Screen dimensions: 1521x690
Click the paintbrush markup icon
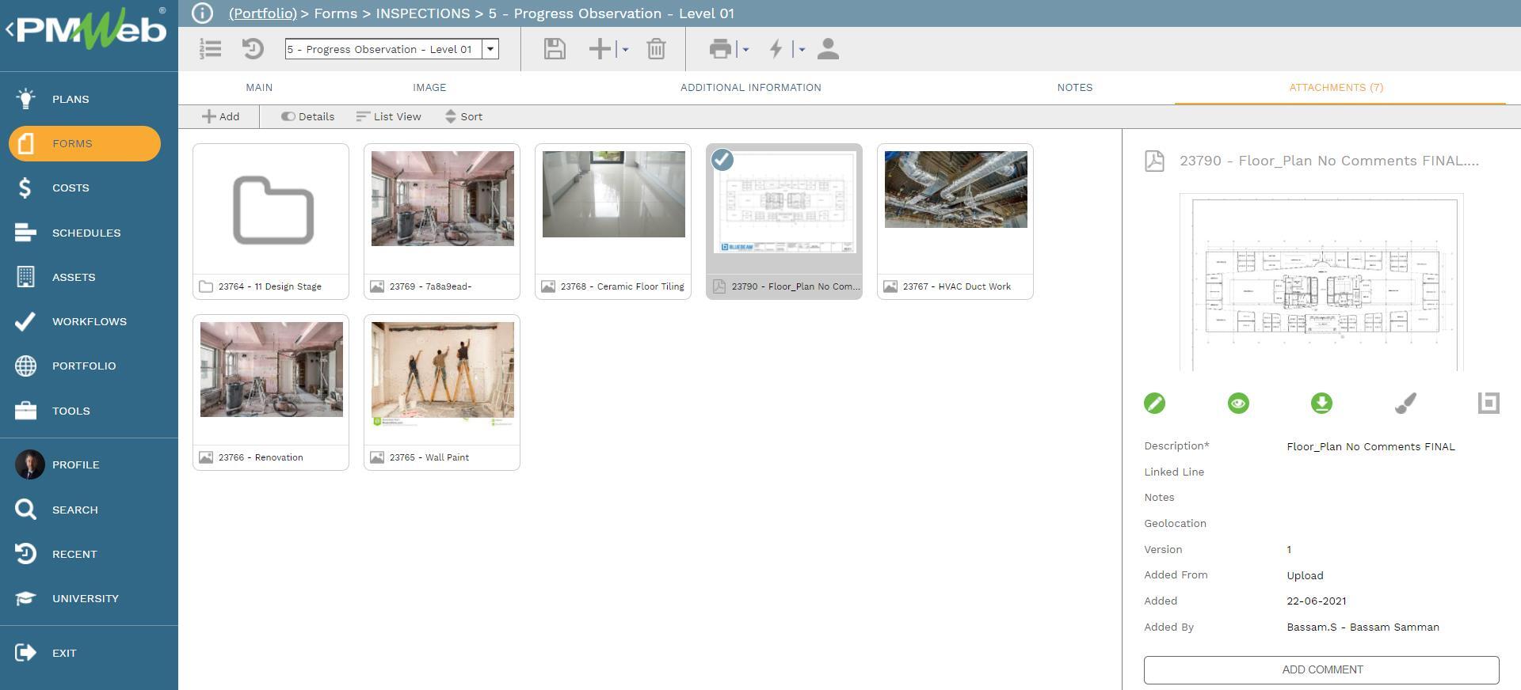tap(1405, 404)
